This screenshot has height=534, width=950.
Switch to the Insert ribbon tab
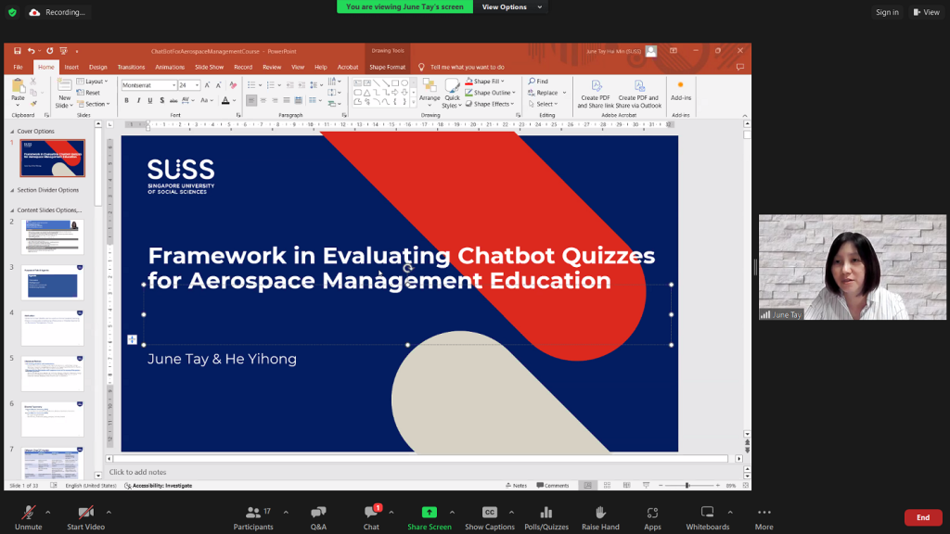(71, 67)
